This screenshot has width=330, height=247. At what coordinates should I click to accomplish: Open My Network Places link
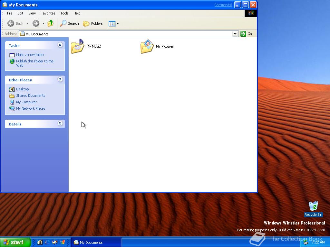(x=31, y=108)
